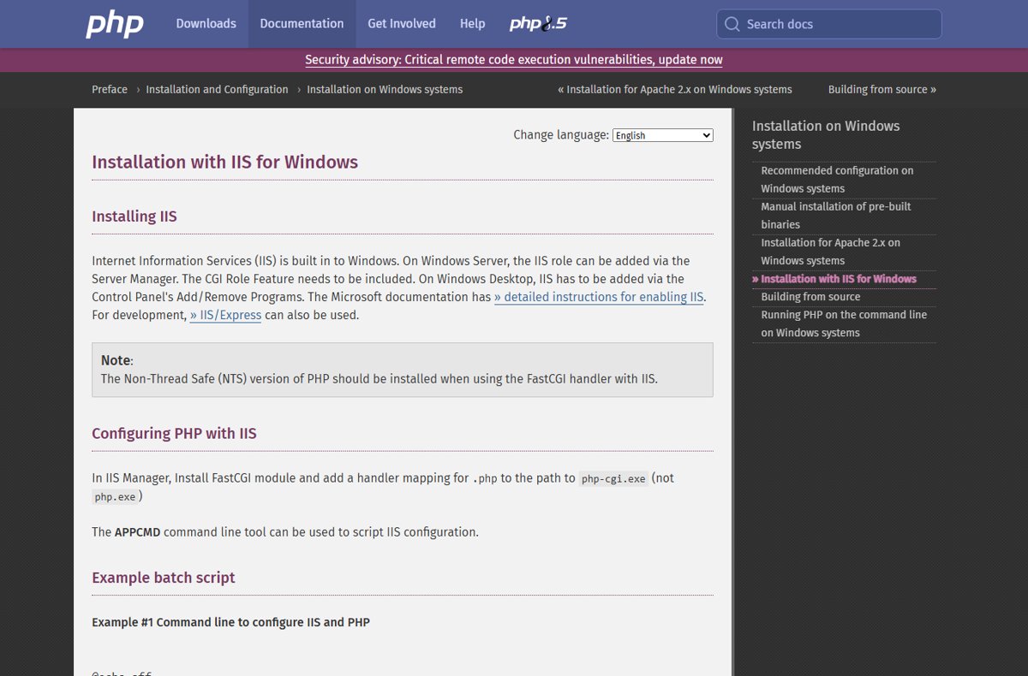Go to previous page Installation for Apache 2.x
The width and height of the screenshot is (1028, 676).
tap(675, 89)
